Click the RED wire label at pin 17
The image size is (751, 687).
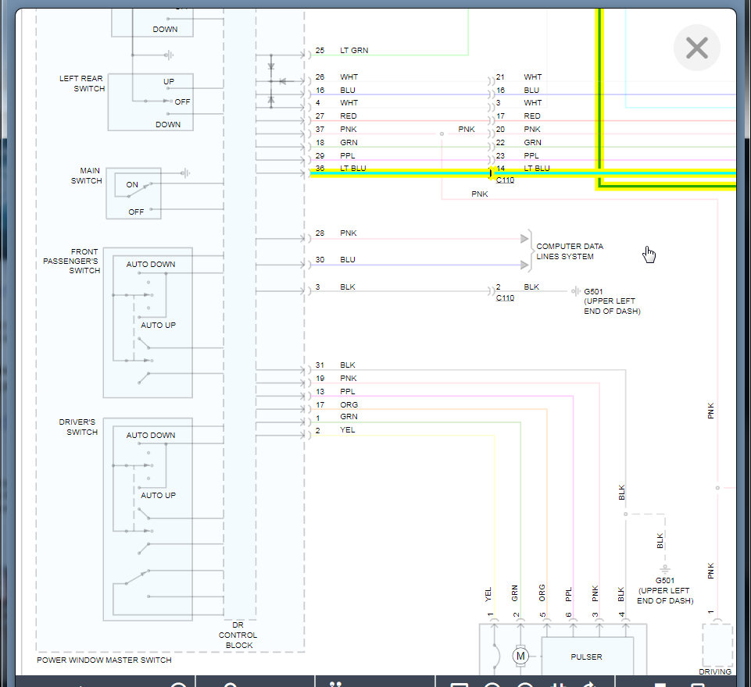point(532,116)
